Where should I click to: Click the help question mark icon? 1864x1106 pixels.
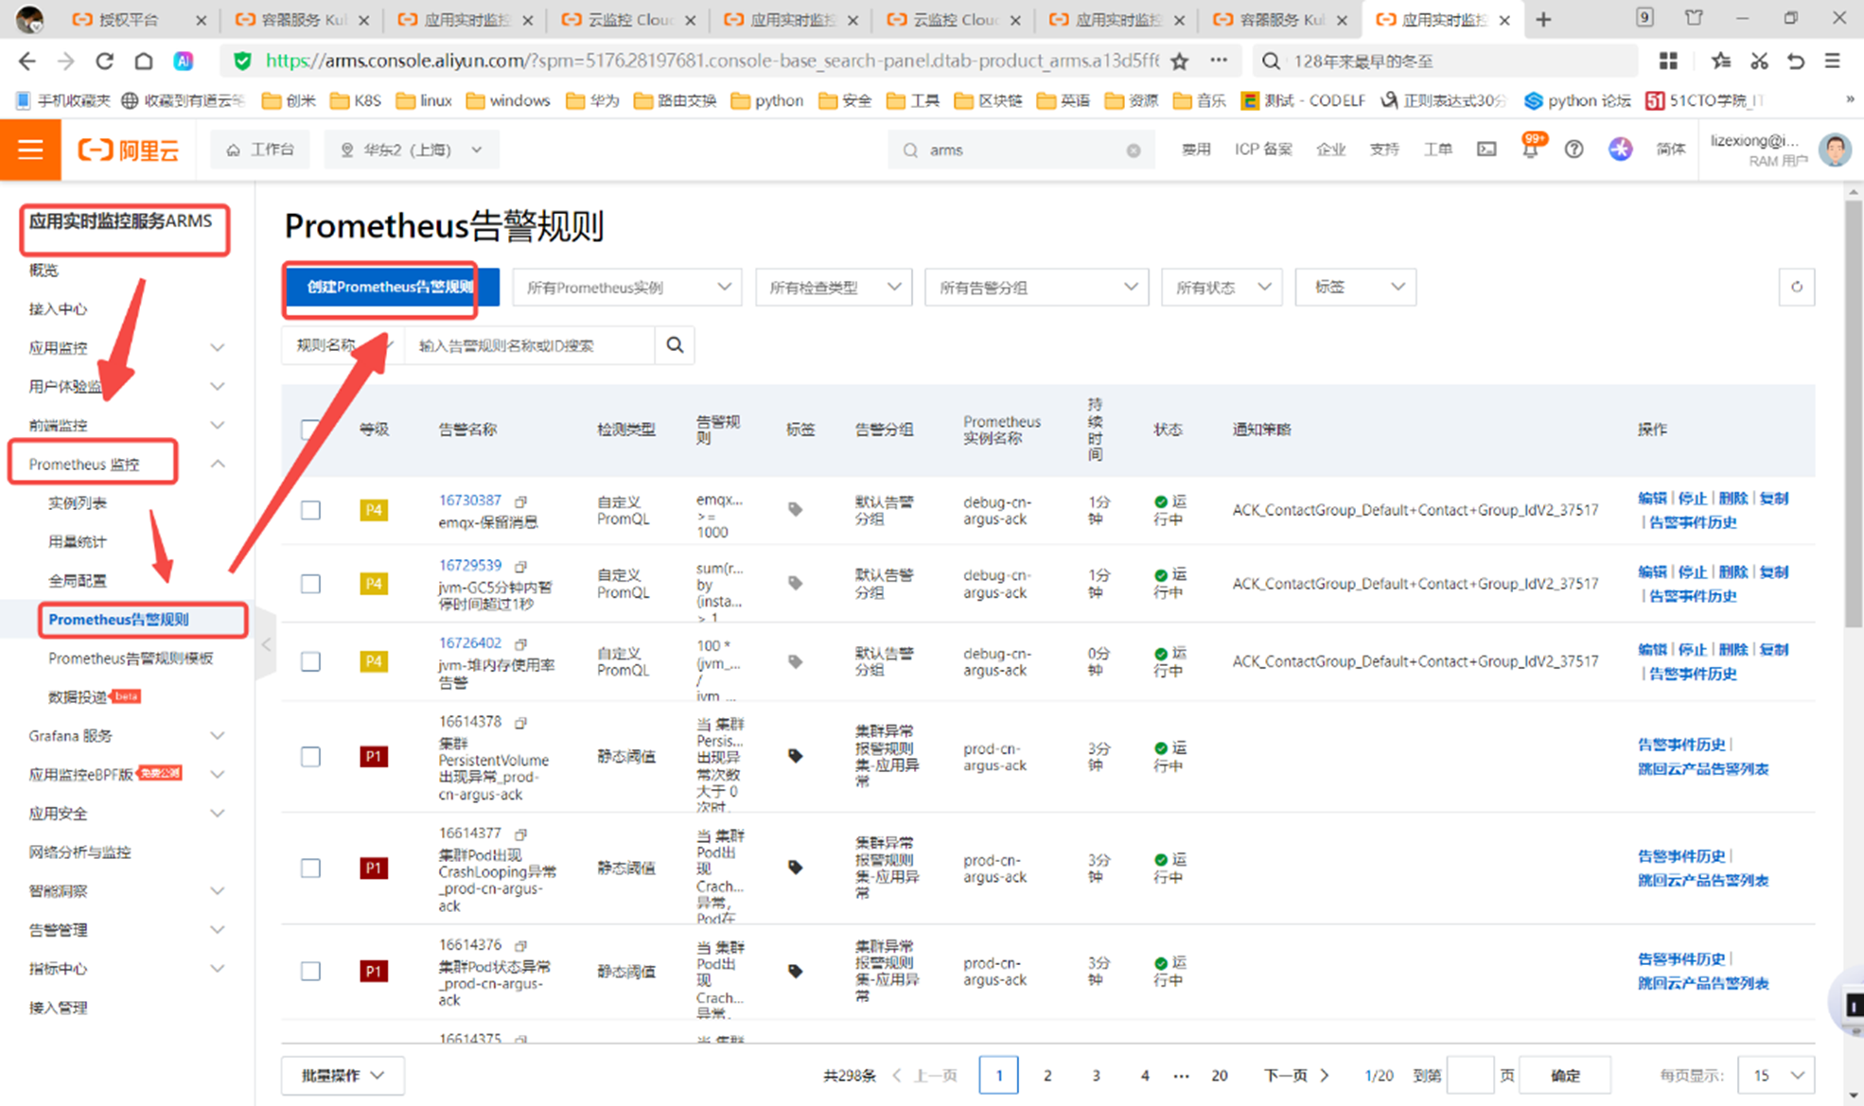coord(1574,149)
